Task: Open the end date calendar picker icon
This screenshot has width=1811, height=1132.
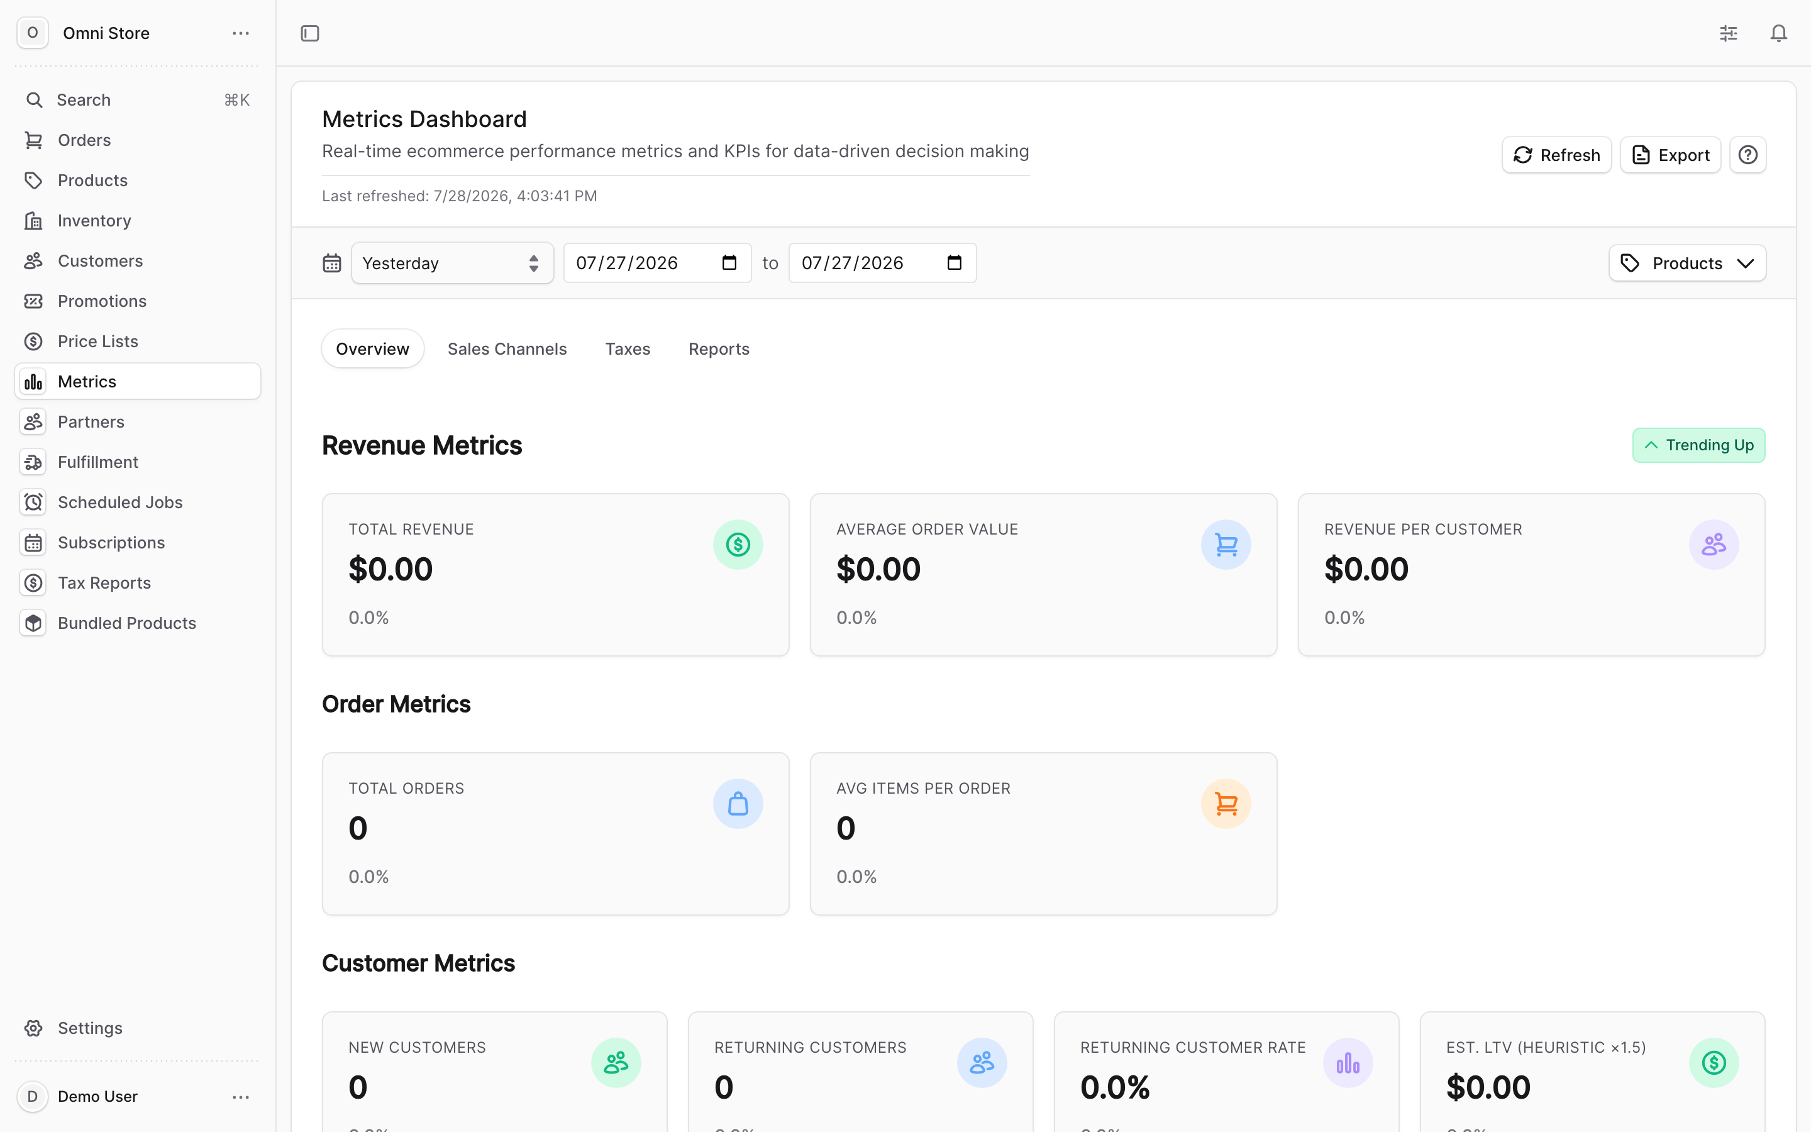Action: [x=953, y=263]
